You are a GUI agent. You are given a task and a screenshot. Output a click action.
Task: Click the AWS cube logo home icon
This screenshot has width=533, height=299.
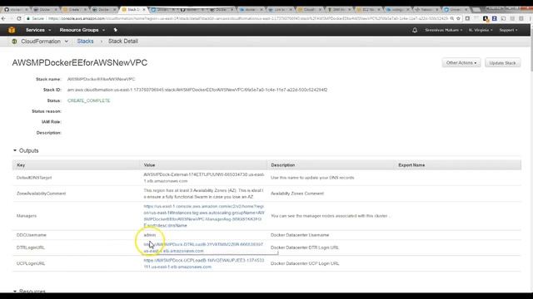point(12,30)
